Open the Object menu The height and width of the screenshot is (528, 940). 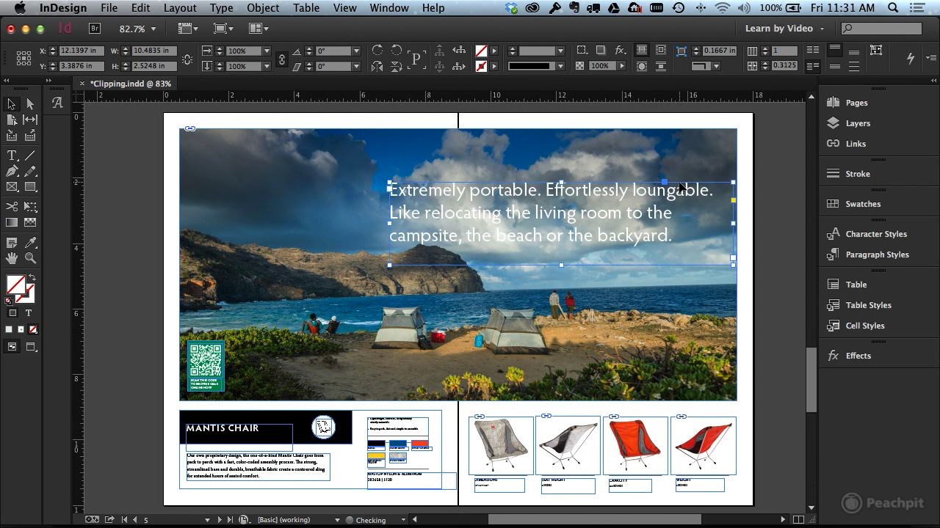click(262, 8)
